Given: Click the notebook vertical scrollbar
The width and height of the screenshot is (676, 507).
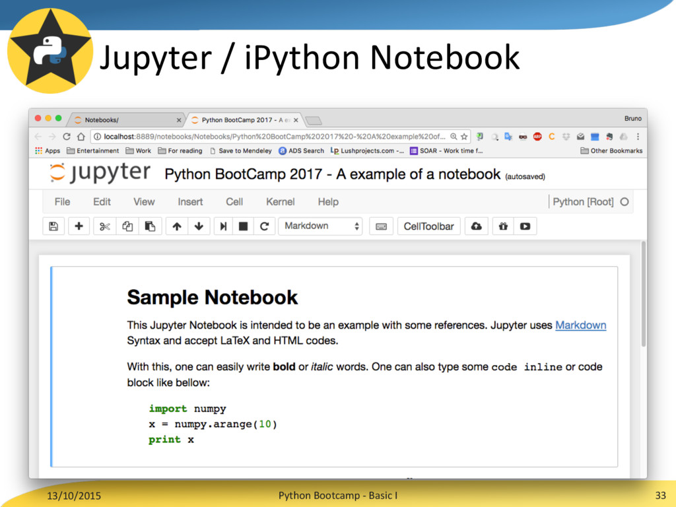Looking at the screenshot, I should click(643, 294).
